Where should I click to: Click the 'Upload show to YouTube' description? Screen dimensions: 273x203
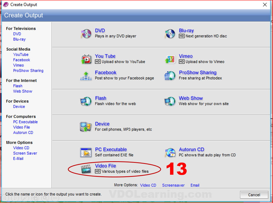click(x=123, y=62)
